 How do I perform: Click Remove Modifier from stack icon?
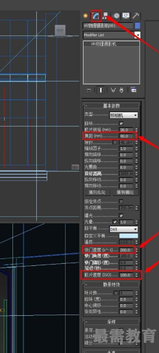pos(121,90)
